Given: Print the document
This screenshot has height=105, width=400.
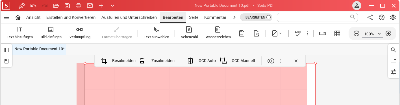Looking at the screenshot, I should coord(79,6).
